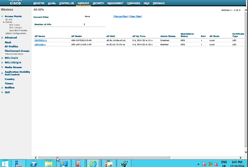Open the MANAGEMENT menu
The height and width of the screenshot is (167, 248).
click(x=115, y=3)
